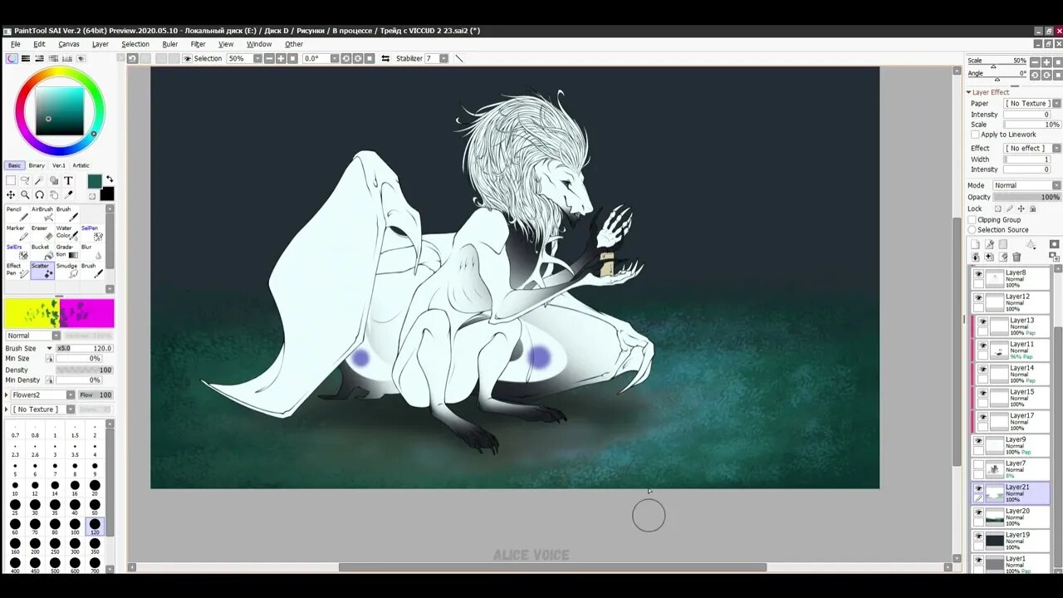Zoom in with toolbar plus button
Viewport: 1063px width, 598px height.
(x=281, y=58)
